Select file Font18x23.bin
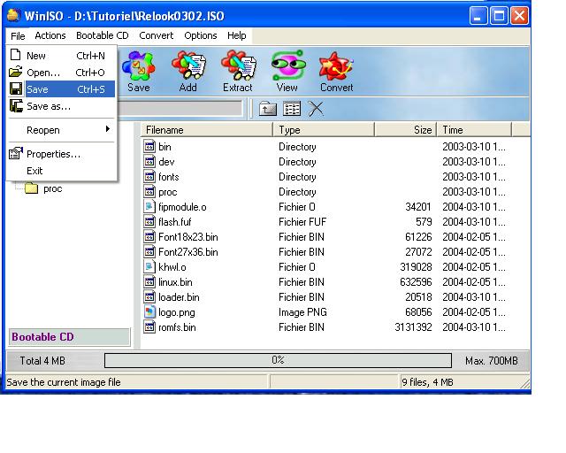The width and height of the screenshot is (566, 453). pos(325,237)
